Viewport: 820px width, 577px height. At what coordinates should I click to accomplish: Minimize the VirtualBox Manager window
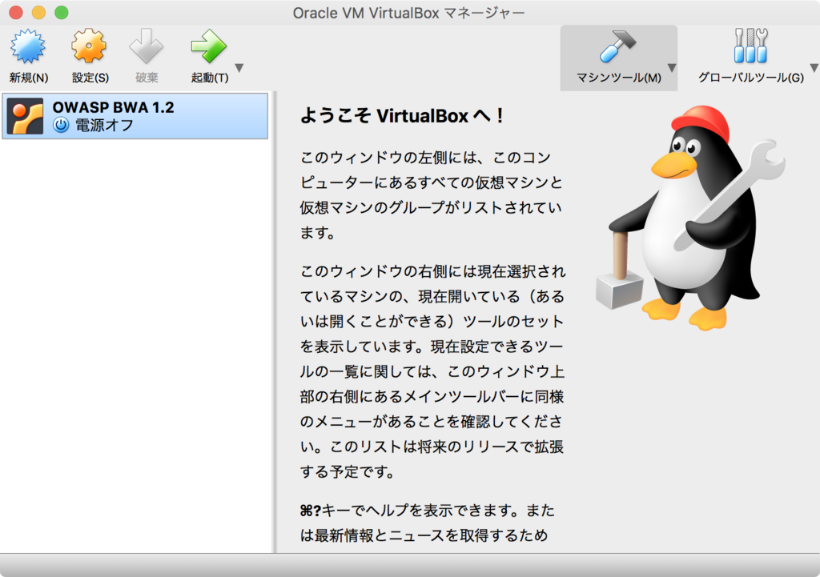point(38,13)
